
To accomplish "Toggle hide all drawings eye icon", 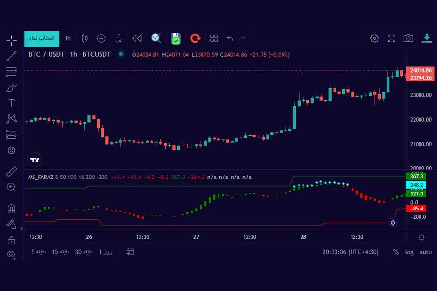I will [11, 255].
